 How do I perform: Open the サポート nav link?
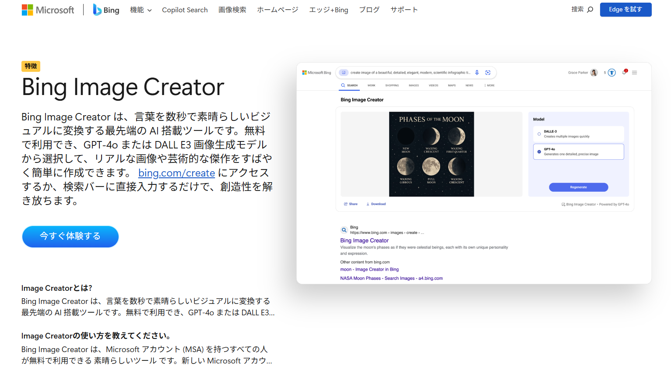(x=404, y=10)
